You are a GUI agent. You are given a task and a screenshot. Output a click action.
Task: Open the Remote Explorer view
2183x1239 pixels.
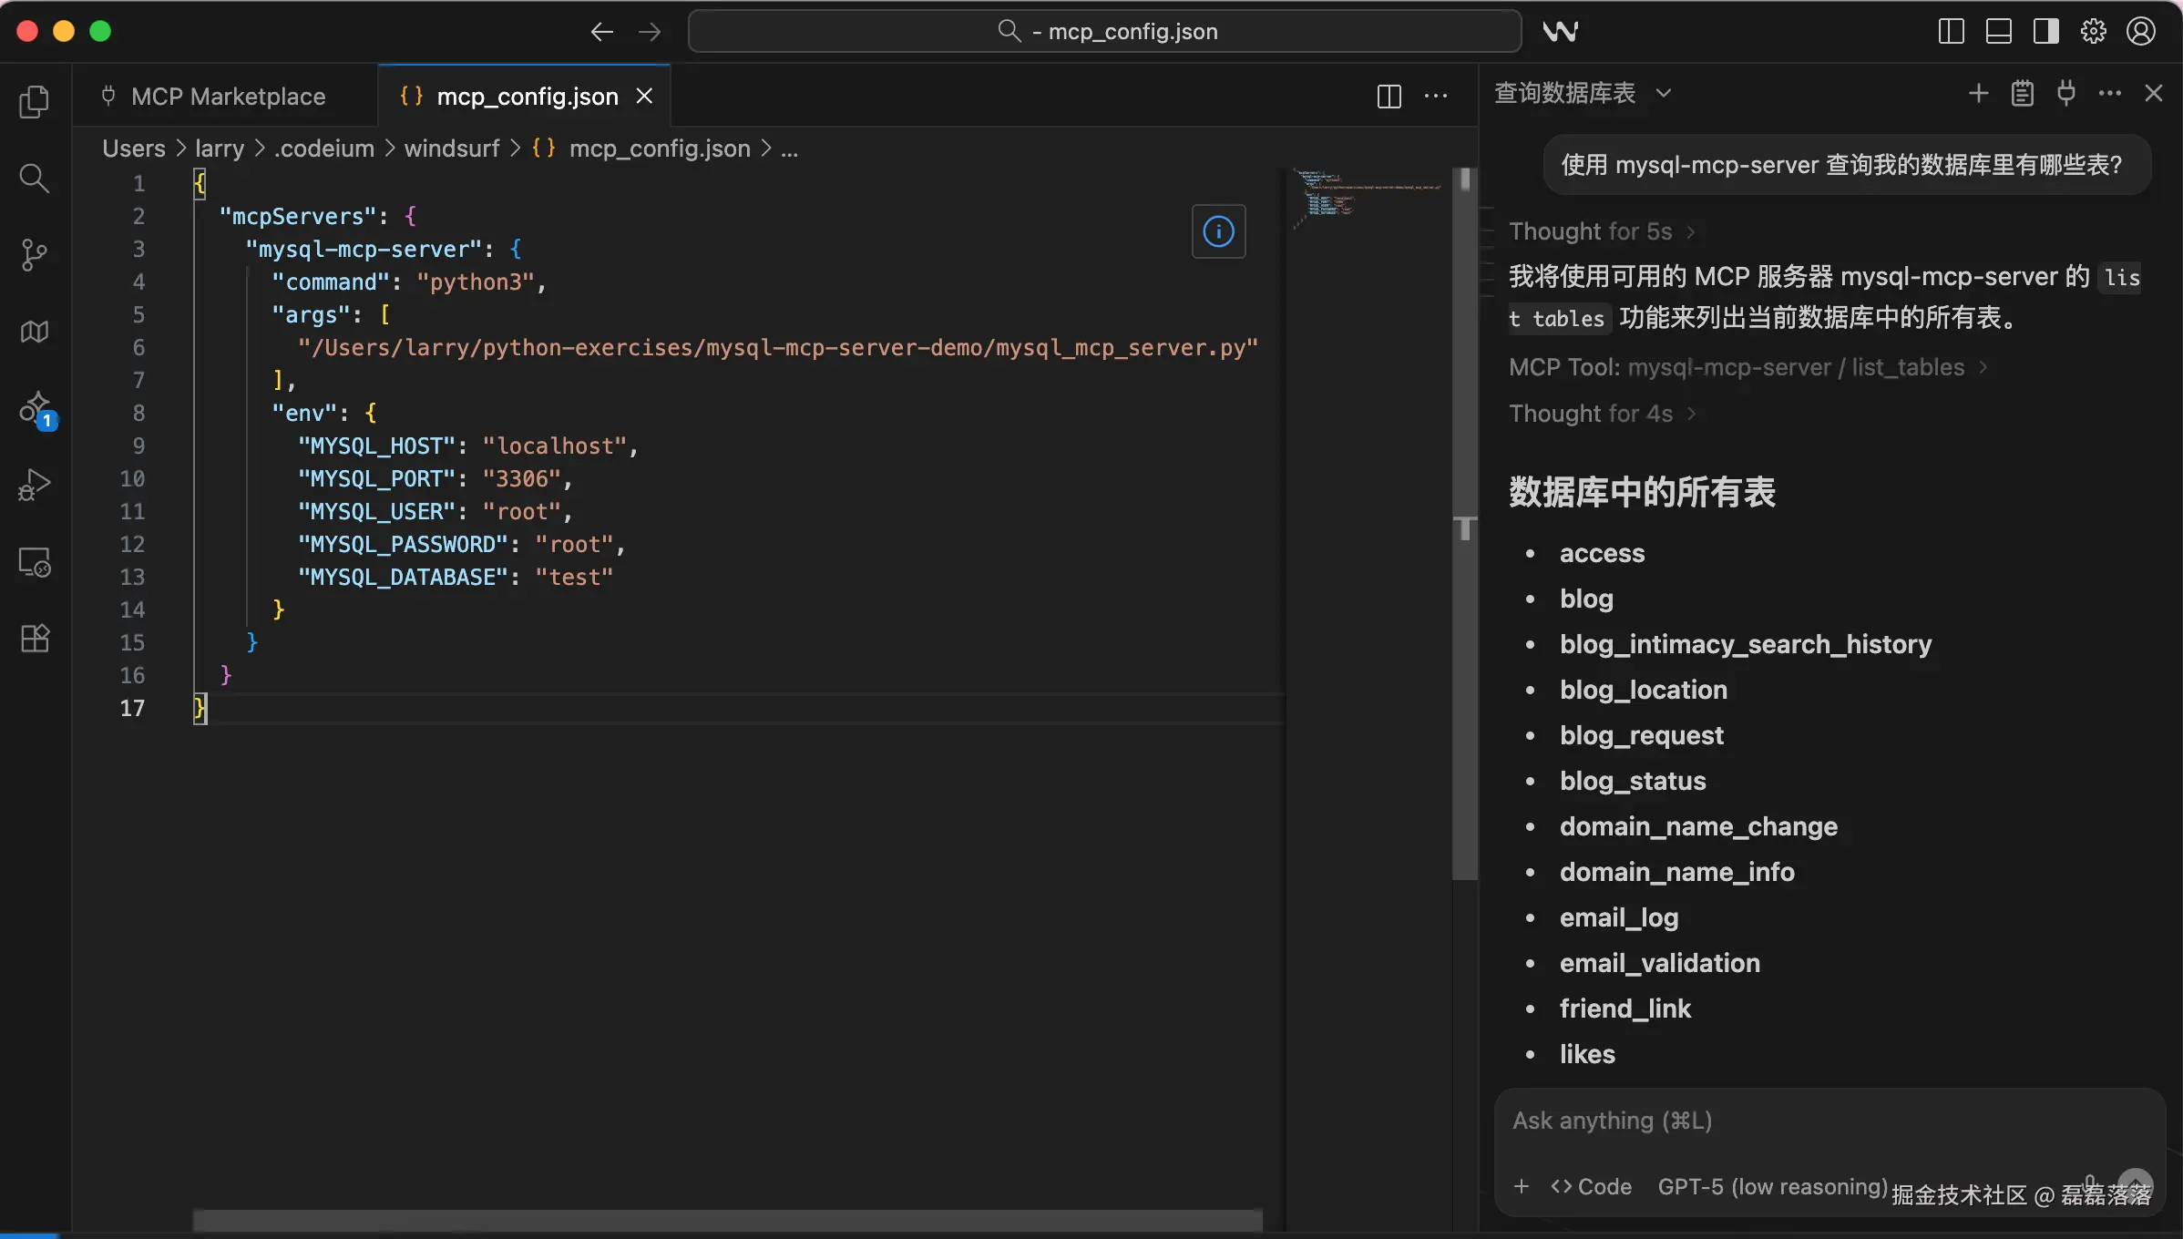34,562
